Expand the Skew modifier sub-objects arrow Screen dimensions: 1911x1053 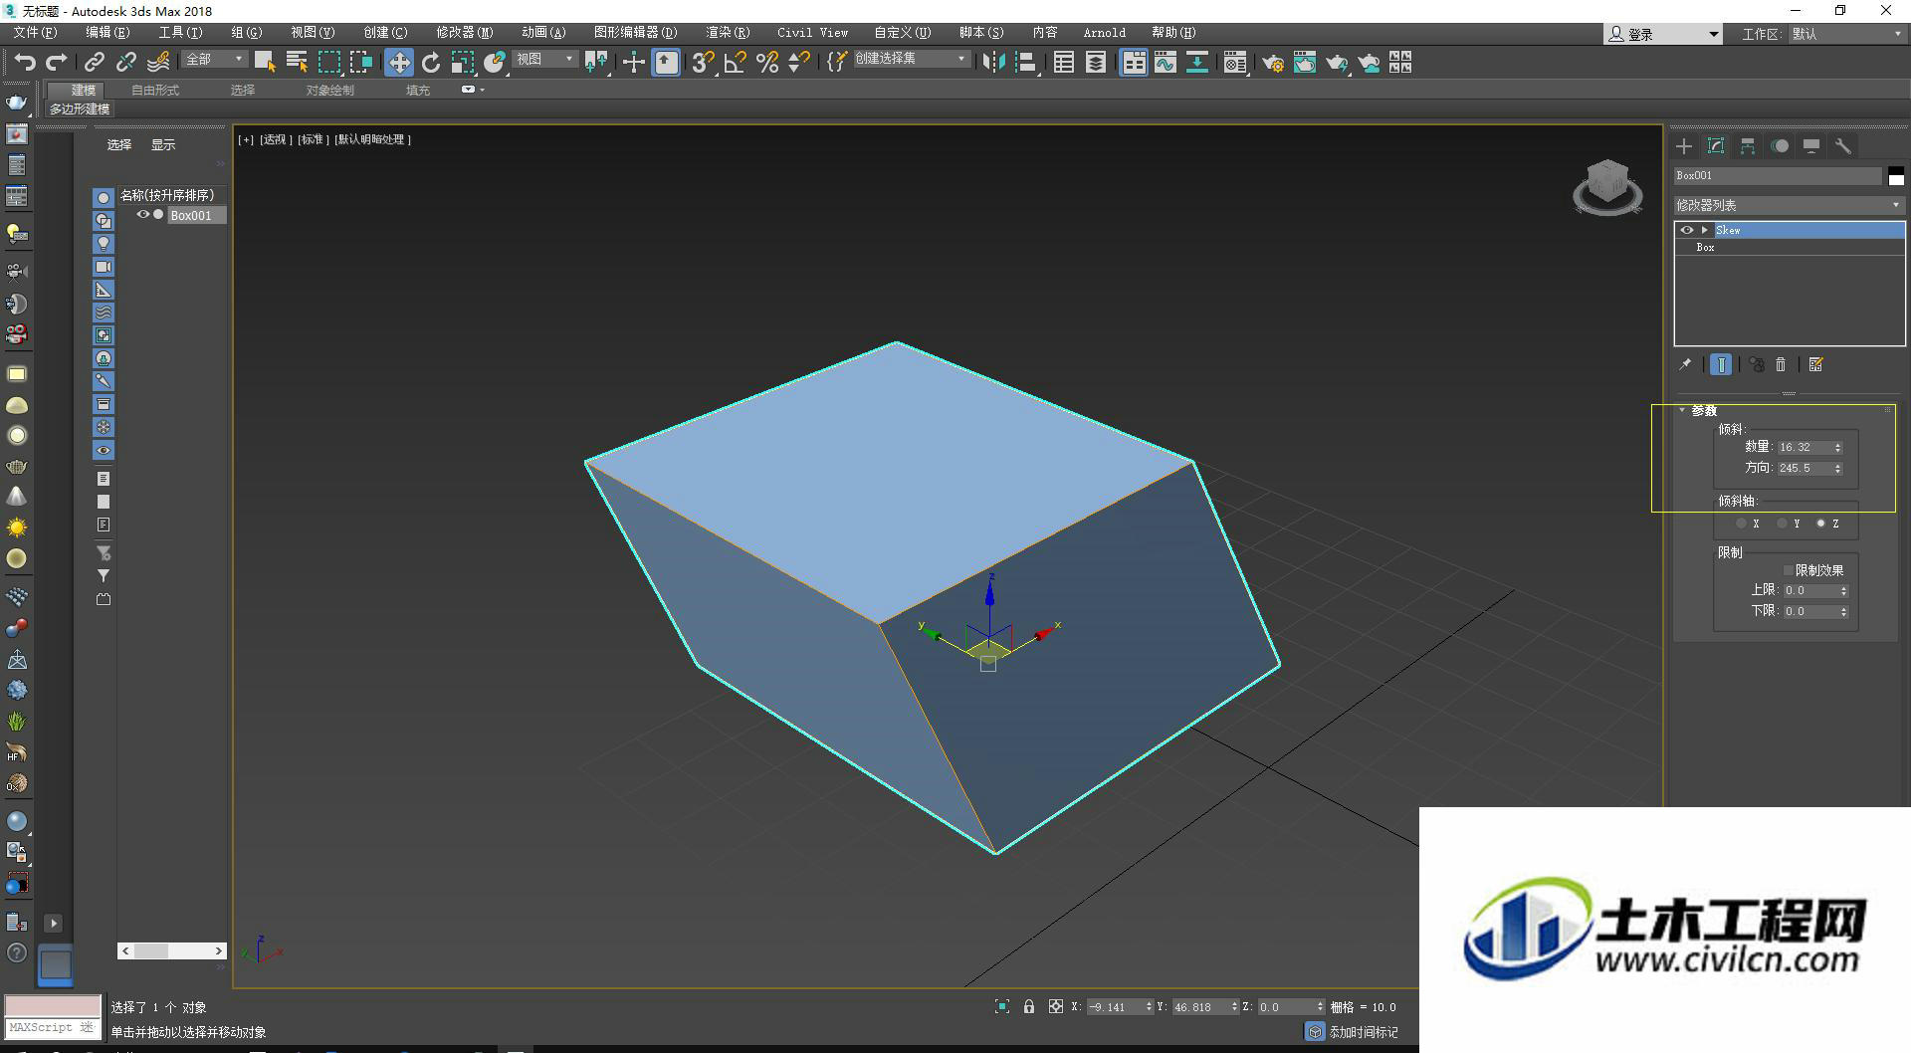pyautogui.click(x=1705, y=230)
